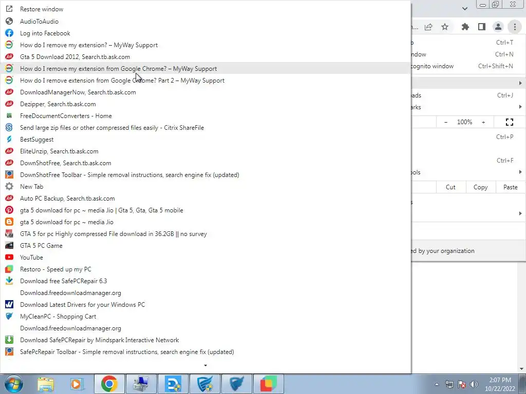Image resolution: width=526 pixels, height=394 pixels.
Task: Click the Chrome profile avatar icon
Action: coord(498,27)
